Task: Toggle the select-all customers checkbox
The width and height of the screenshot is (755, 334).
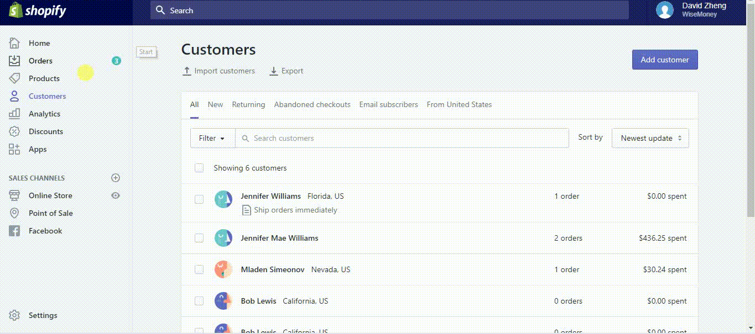Action: (x=199, y=168)
